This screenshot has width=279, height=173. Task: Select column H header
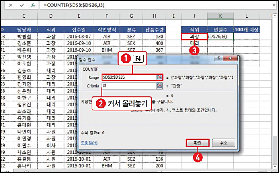[154, 16]
